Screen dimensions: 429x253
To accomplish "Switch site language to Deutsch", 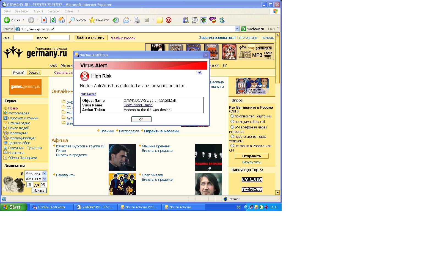I will pyautogui.click(x=34, y=73).
